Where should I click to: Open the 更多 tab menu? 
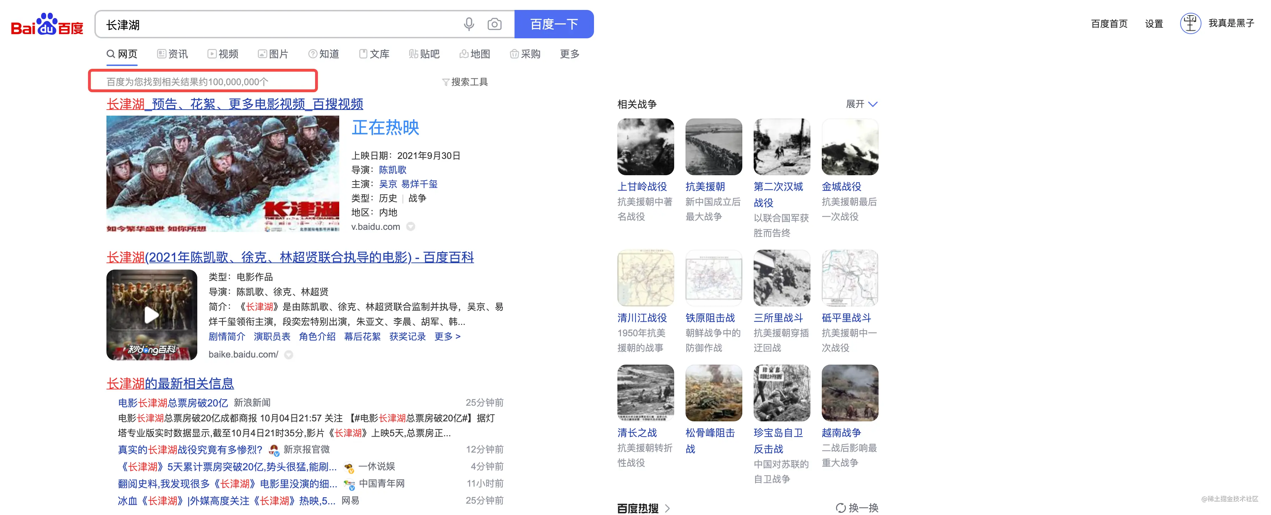click(570, 54)
